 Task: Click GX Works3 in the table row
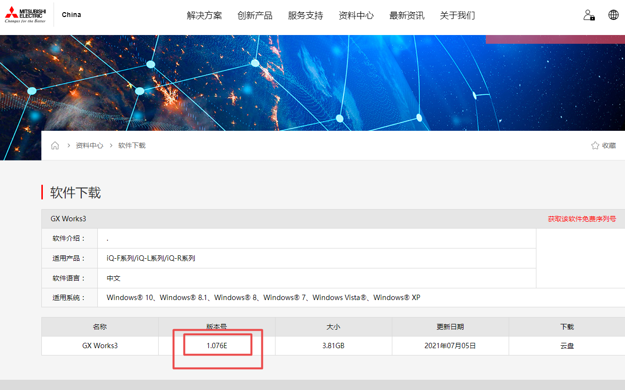click(x=100, y=346)
